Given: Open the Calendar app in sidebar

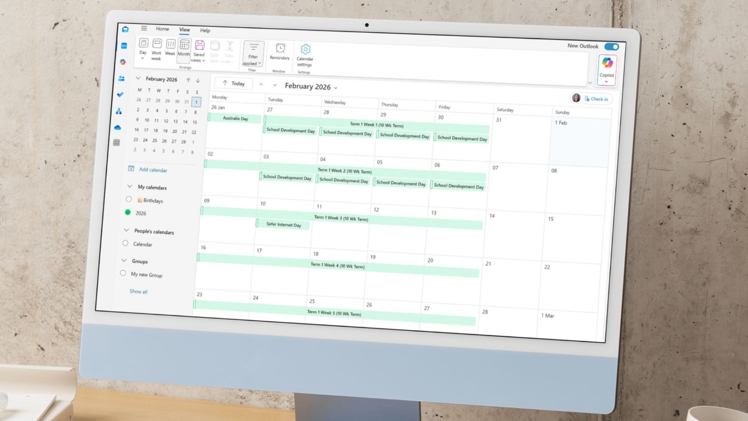Looking at the screenshot, I should [x=124, y=46].
